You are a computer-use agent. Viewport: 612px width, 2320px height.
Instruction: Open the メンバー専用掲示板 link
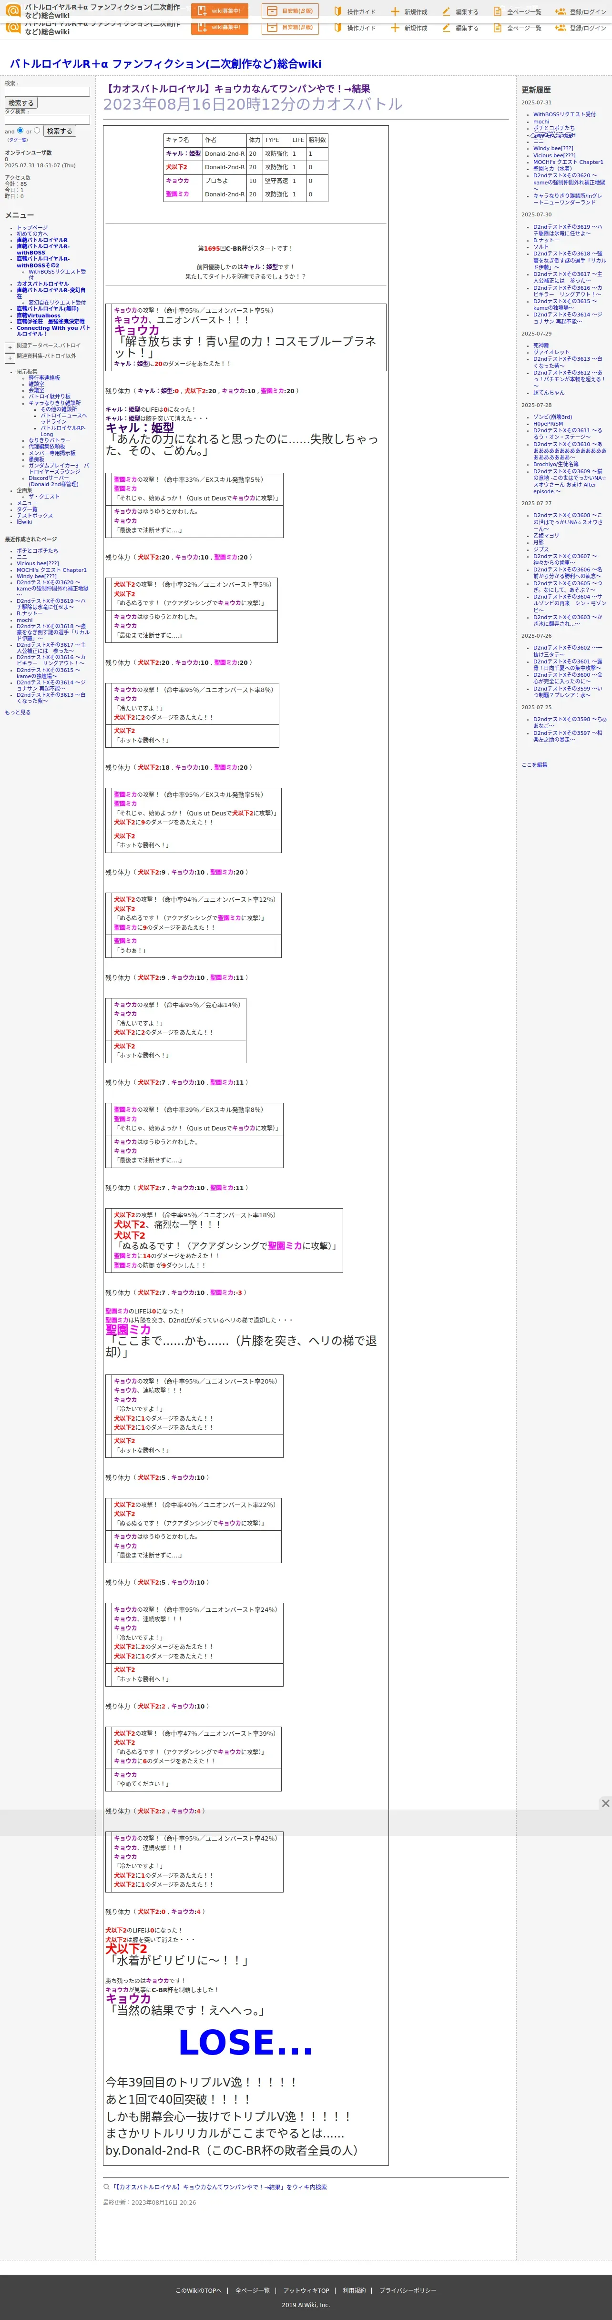[51, 453]
